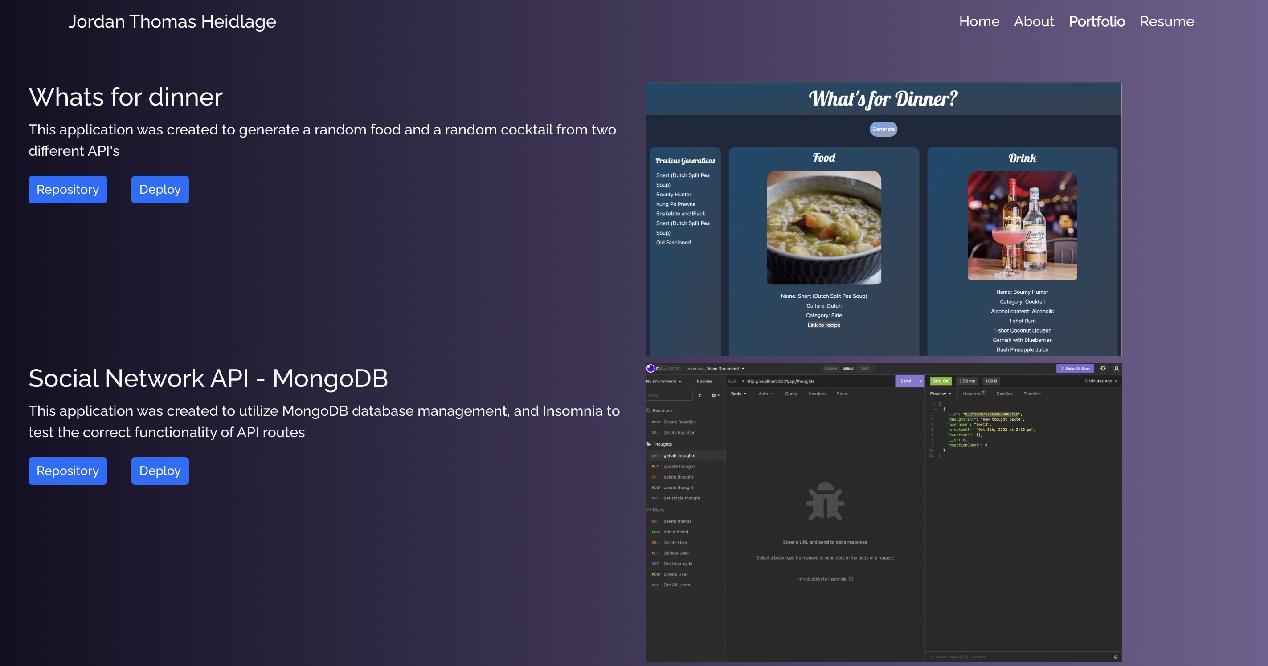Switch Insomnia mode toggle to DESIGN

pos(831,369)
